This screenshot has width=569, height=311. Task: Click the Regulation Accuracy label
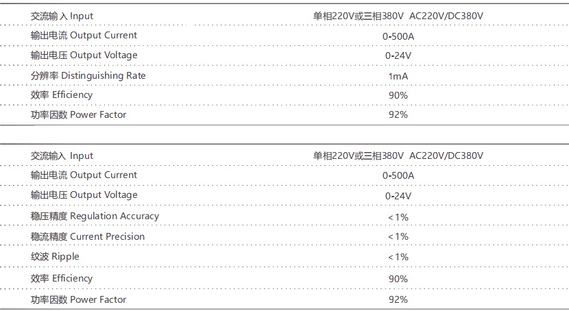coord(95,216)
